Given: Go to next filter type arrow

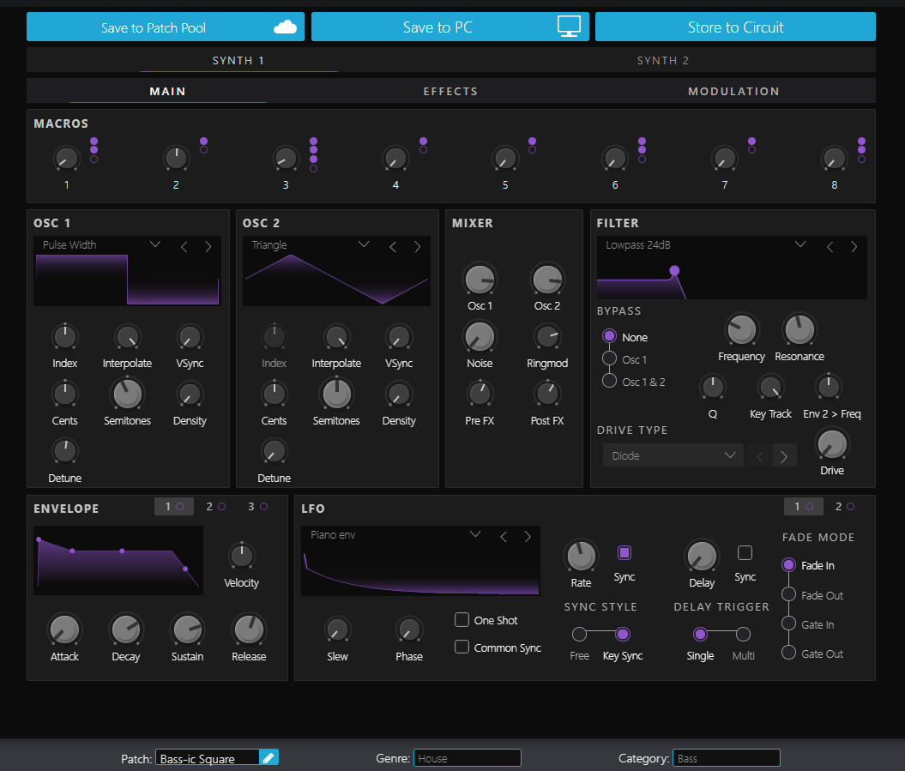Looking at the screenshot, I should point(854,247).
